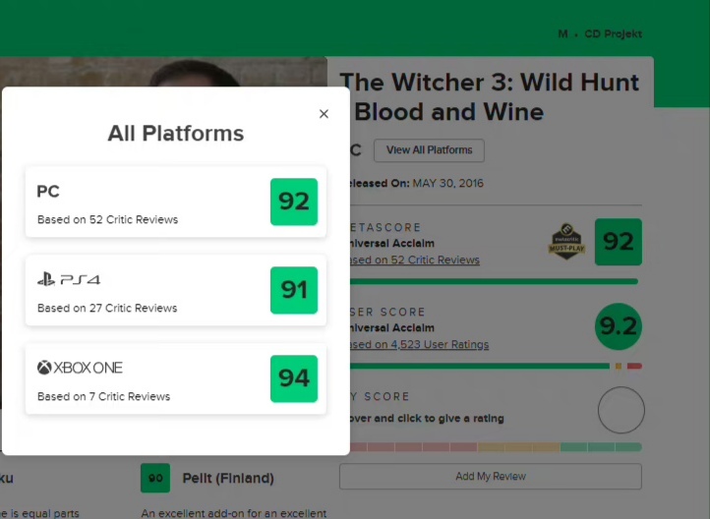Click the Add My Review button
This screenshot has width=710, height=519.
[x=491, y=476]
